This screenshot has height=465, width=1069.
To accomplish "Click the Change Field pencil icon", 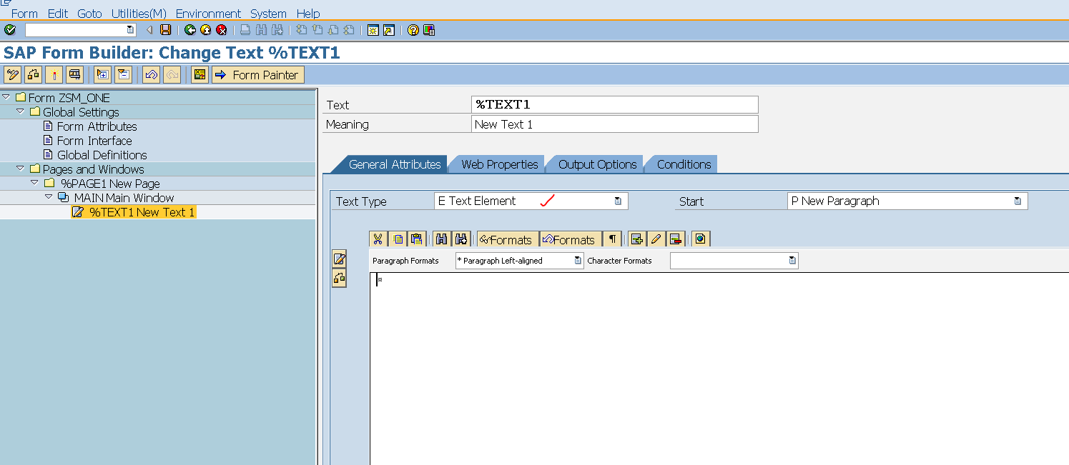I will point(656,239).
